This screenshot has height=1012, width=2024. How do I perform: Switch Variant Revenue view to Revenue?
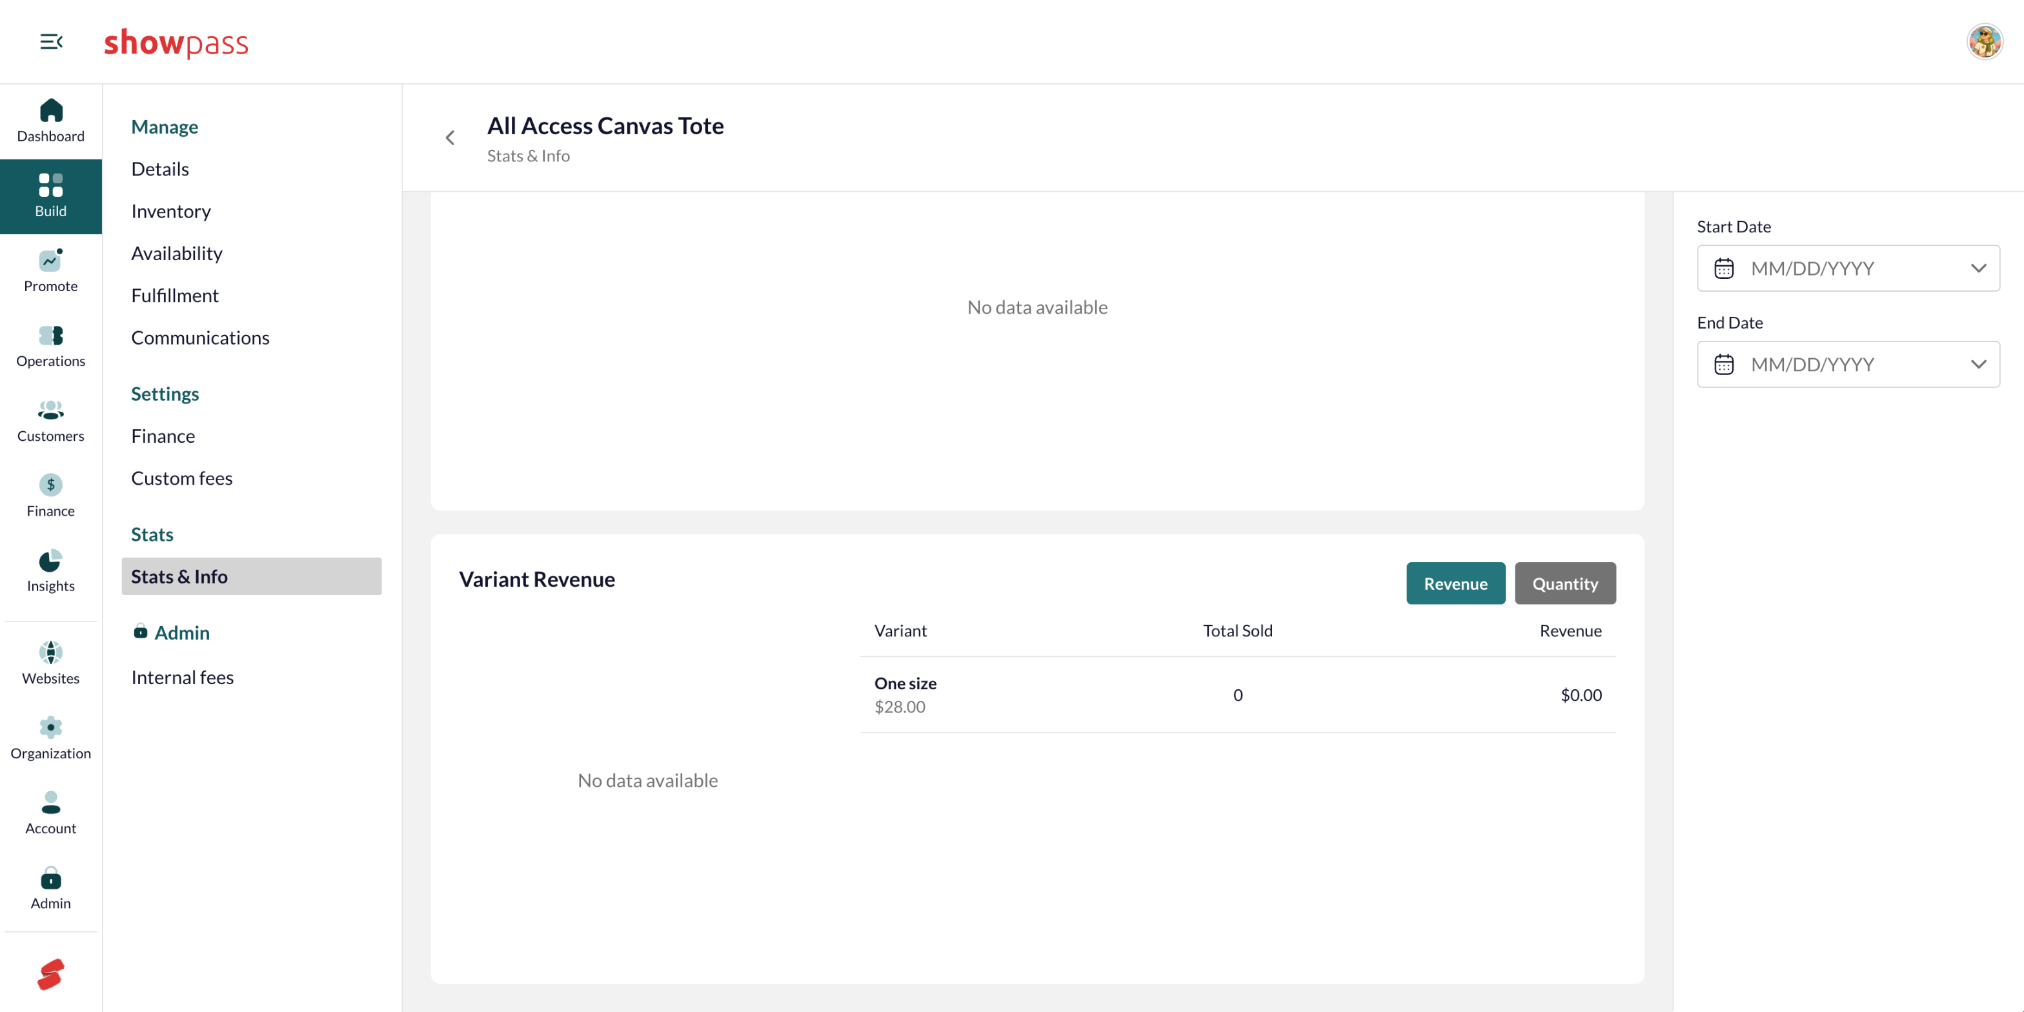coord(1455,584)
